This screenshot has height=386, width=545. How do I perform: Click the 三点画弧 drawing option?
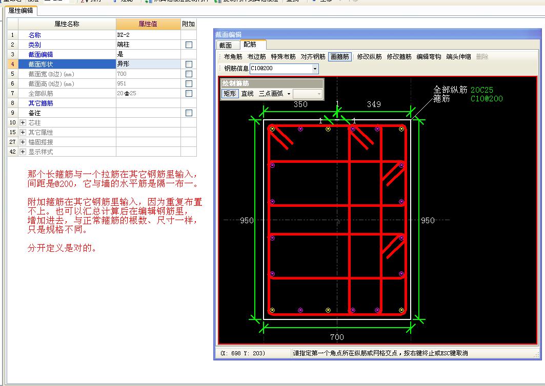point(271,94)
